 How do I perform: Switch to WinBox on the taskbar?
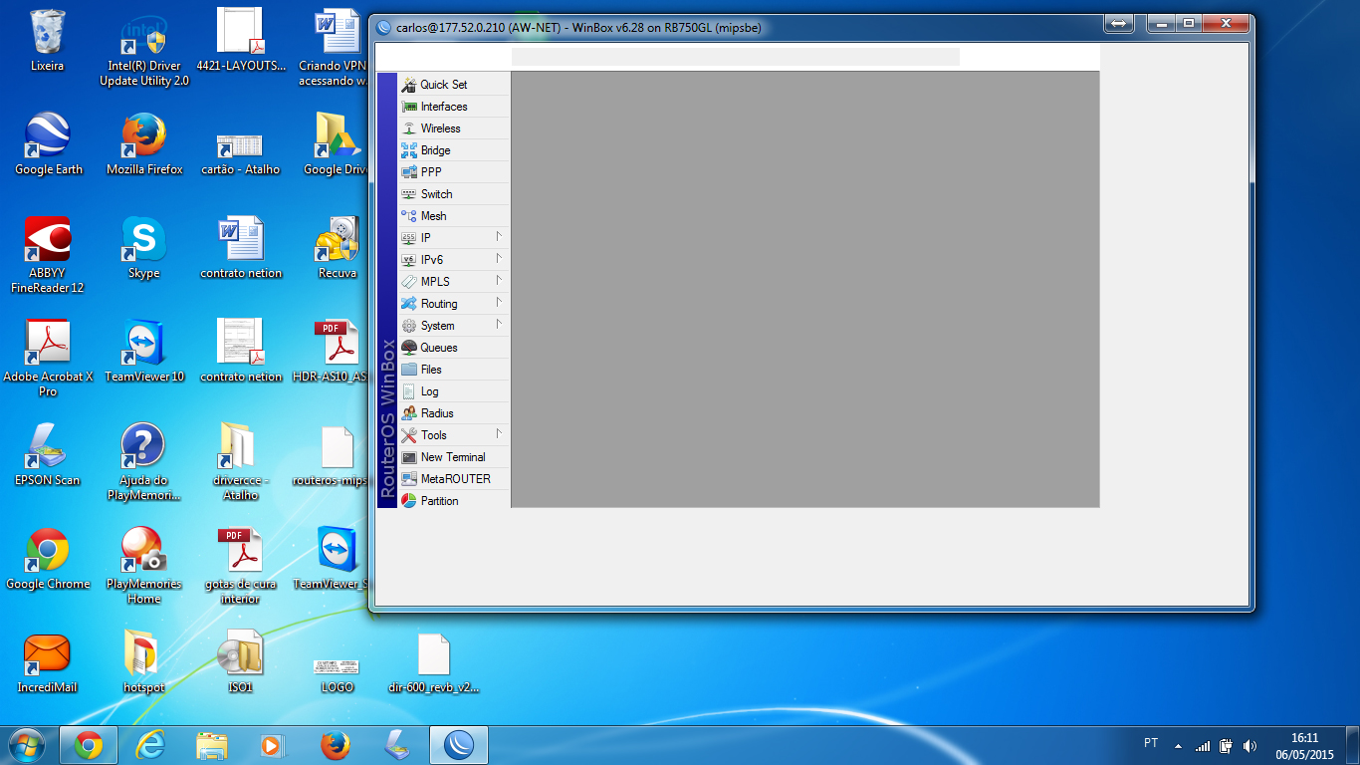point(459,745)
